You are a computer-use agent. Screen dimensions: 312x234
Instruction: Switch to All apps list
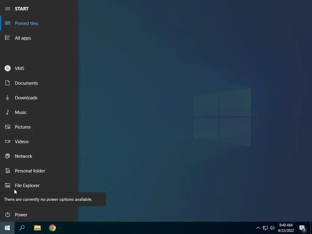[x=39, y=38]
